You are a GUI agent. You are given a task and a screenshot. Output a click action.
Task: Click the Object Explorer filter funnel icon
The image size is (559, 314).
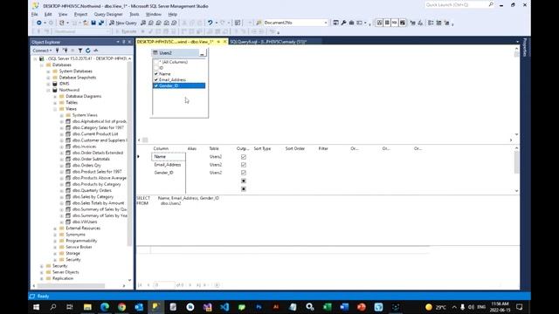(80, 51)
